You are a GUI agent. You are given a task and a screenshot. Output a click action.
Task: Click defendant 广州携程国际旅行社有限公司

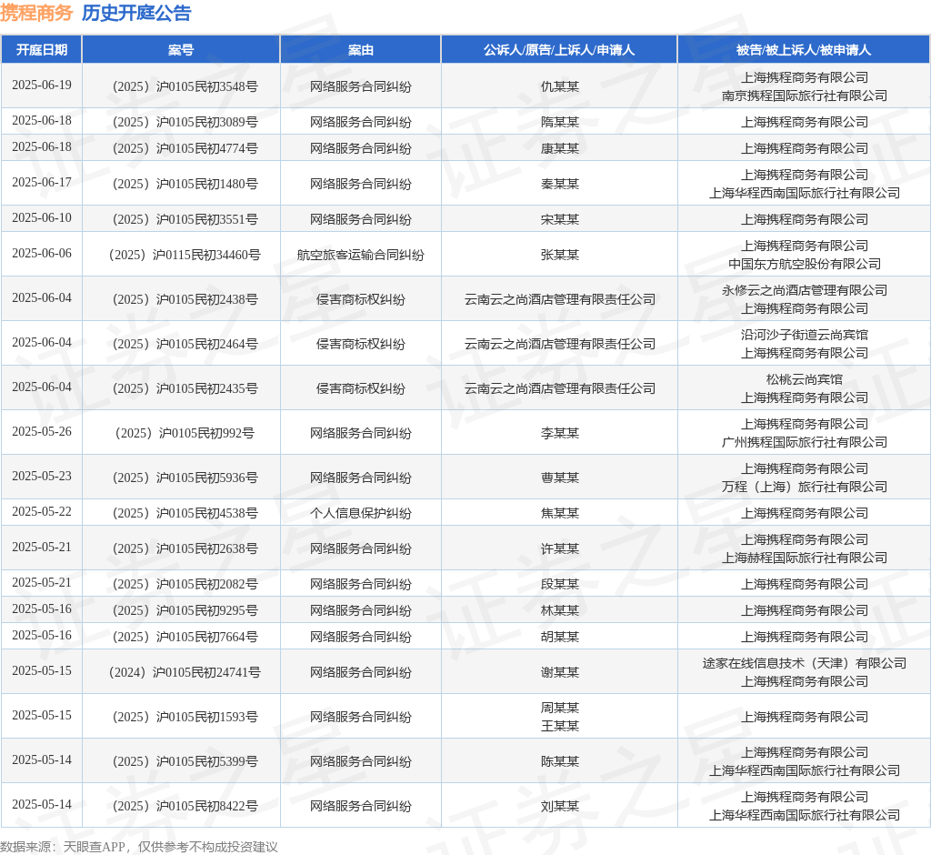tap(805, 442)
